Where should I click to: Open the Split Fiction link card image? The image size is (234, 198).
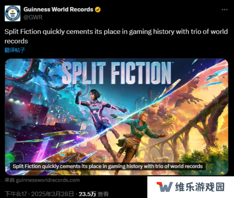pos(117,117)
